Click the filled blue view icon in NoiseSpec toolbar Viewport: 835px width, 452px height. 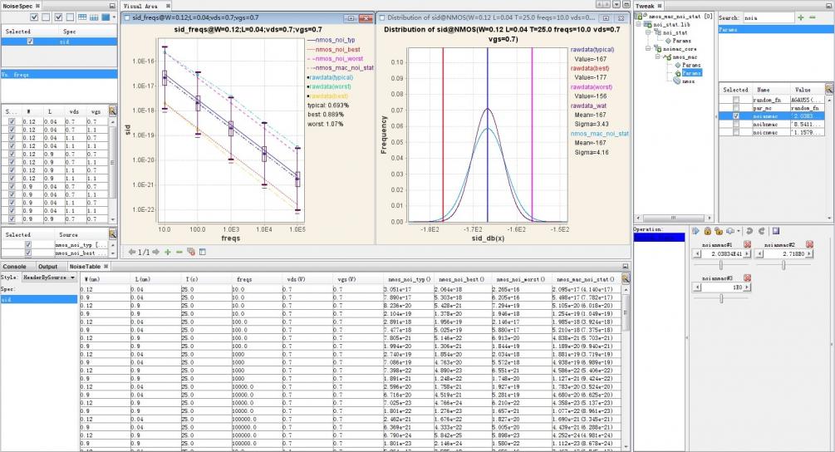click(106, 17)
